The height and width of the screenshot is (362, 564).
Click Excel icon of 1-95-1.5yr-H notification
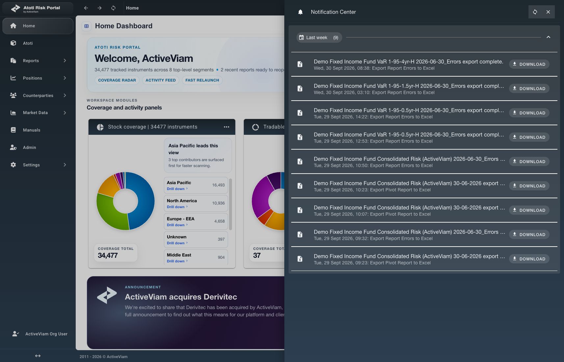click(300, 89)
